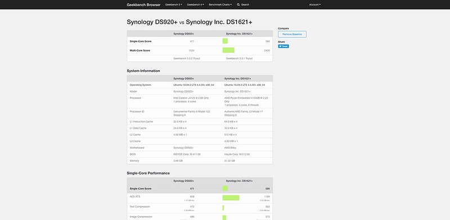Click the Text Compression benchmark label
450x220 pixels.
[x=139, y=207]
